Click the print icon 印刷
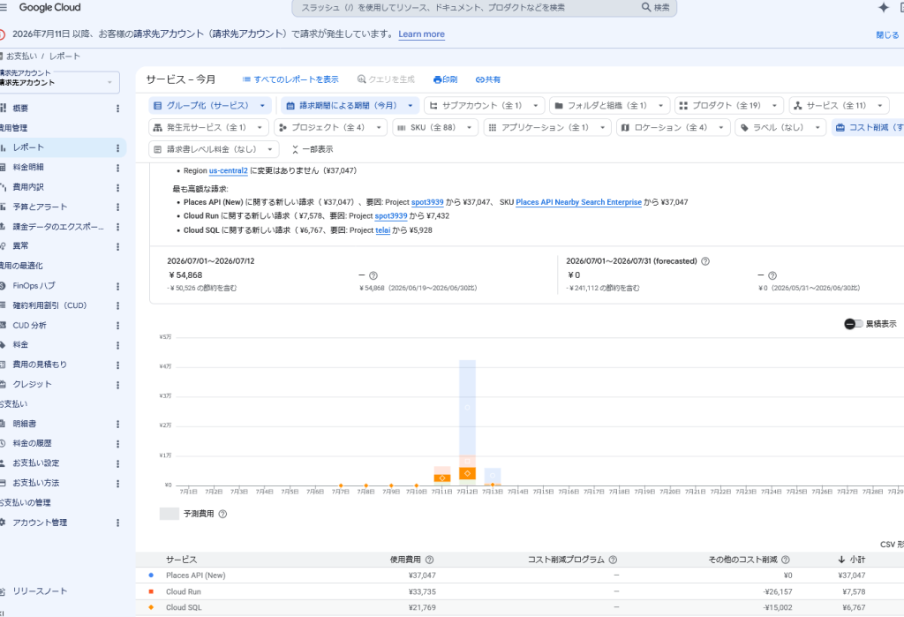This screenshot has height=617, width=904. click(x=445, y=79)
